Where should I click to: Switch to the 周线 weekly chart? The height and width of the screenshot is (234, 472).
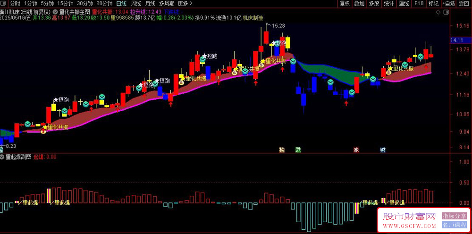(x=136, y=4)
